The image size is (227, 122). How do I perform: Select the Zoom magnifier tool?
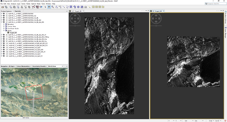click(53, 7)
